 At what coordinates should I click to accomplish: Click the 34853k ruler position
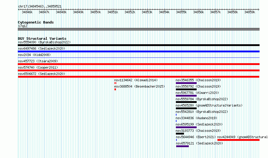(147, 12)
